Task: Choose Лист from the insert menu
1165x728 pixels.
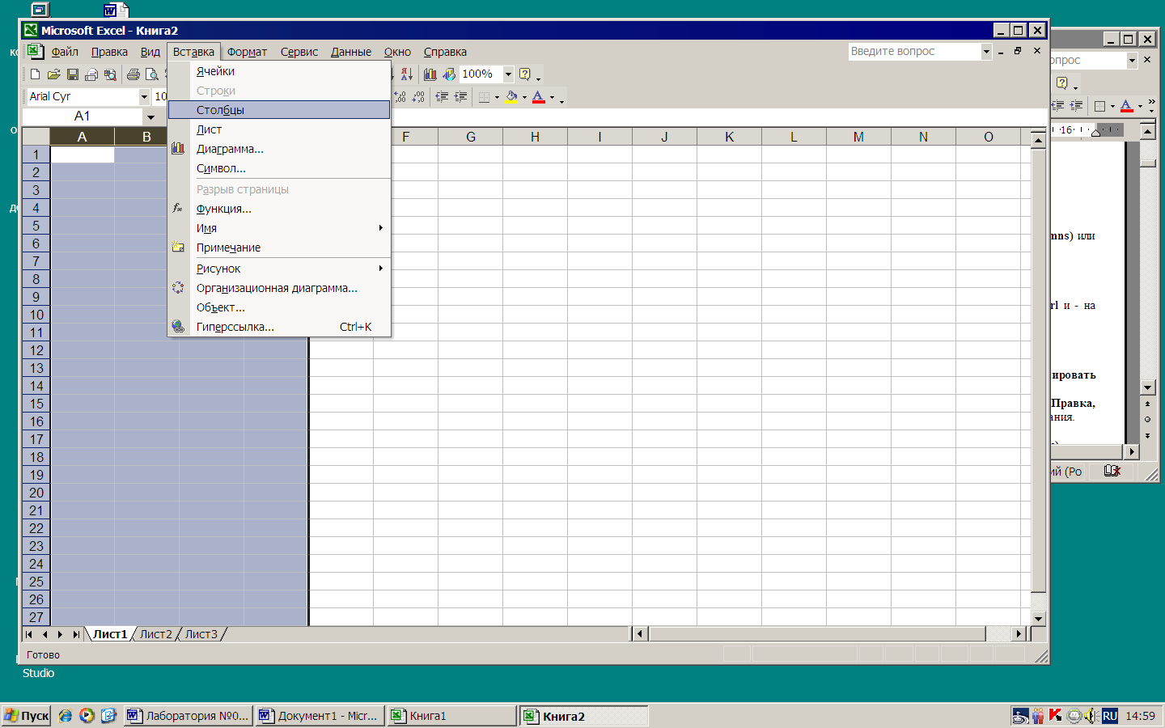Action: (279, 129)
